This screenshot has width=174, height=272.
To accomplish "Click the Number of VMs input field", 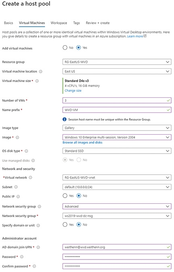I will click(x=117, y=101).
